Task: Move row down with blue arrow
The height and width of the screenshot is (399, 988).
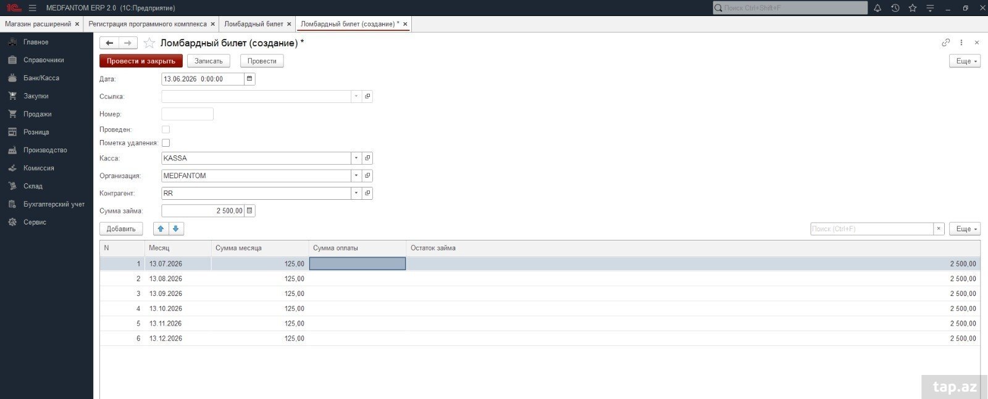Action: point(176,229)
